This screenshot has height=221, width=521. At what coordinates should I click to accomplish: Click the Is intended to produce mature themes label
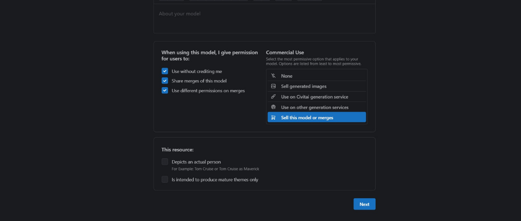(x=215, y=180)
